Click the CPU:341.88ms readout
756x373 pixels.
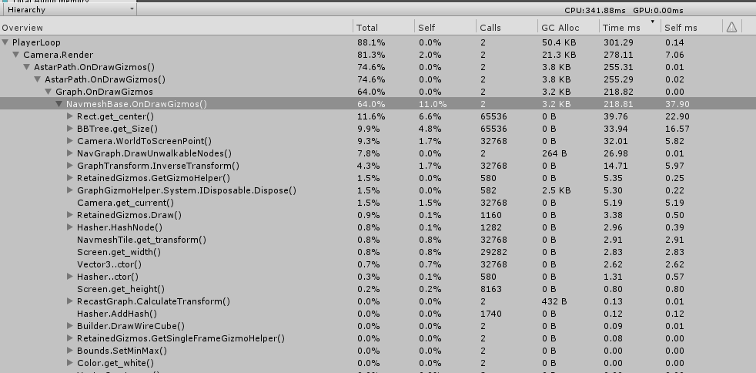[x=595, y=10]
